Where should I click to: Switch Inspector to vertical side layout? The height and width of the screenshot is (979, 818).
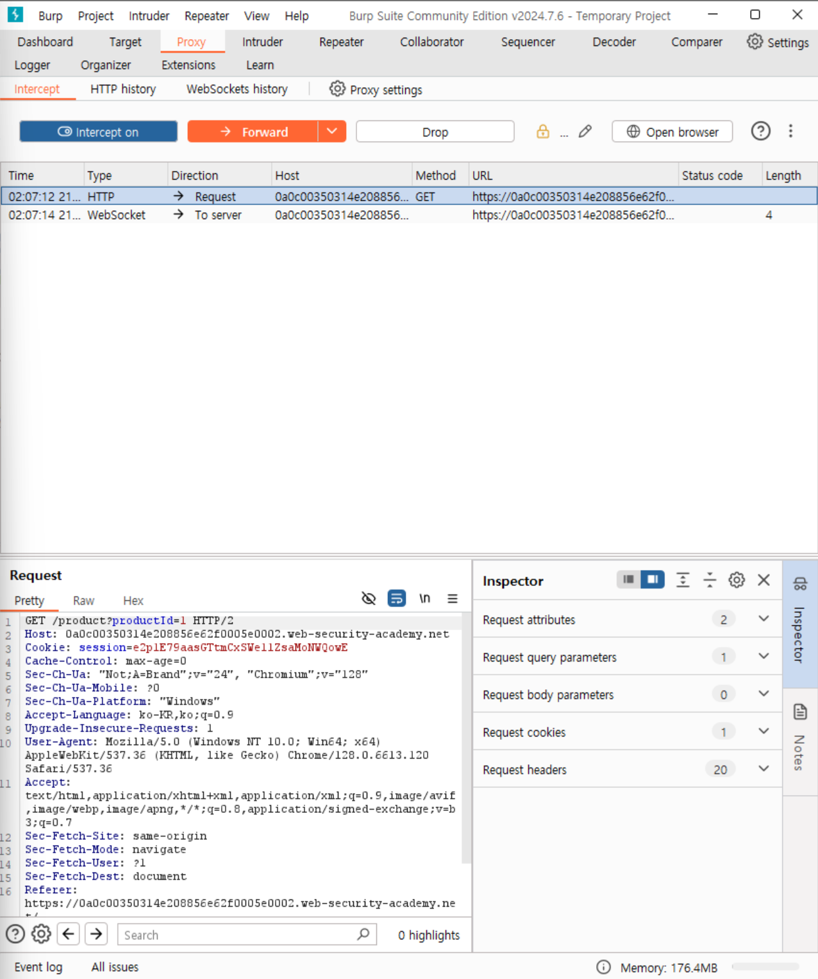653,580
